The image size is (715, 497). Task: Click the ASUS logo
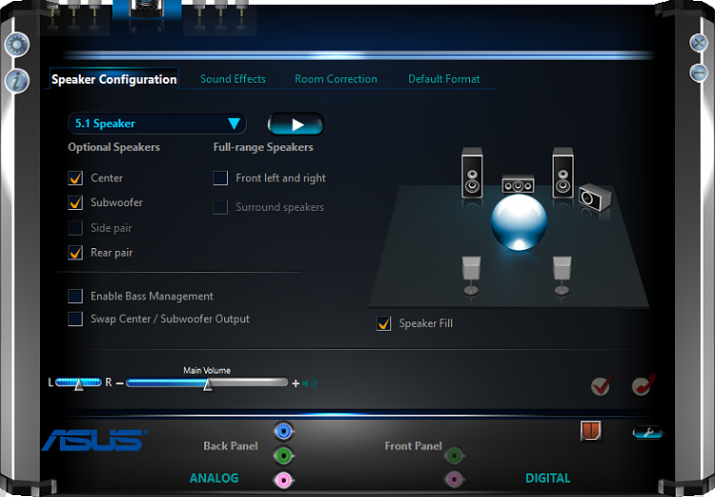94,440
